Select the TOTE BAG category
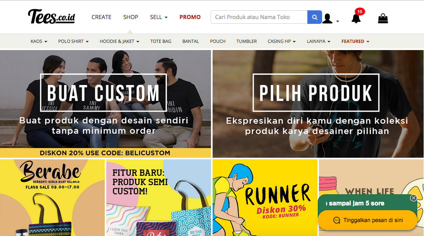 (x=161, y=41)
